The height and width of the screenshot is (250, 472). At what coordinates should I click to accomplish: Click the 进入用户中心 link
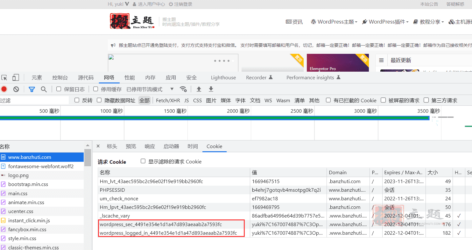149,4
